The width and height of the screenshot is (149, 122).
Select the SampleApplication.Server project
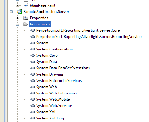click(46, 12)
